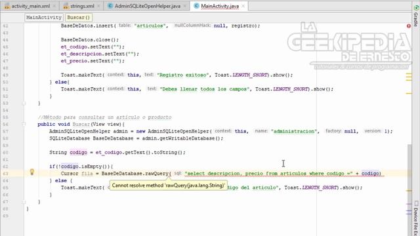Screen dimensions: 420x236
Task: Collapse the method fold marker at line 53
Action: coord(24,103)
